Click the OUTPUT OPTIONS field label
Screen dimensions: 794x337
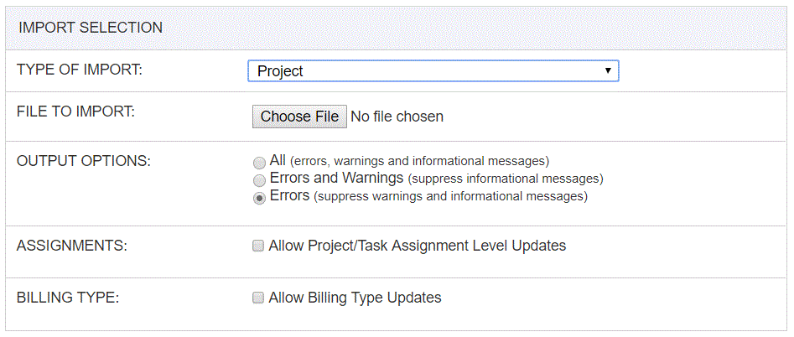click(x=84, y=161)
